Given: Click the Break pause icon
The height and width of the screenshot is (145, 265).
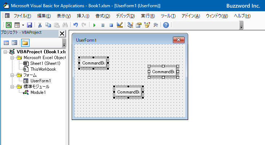Looking at the screenshot, I should [x=103, y=25].
